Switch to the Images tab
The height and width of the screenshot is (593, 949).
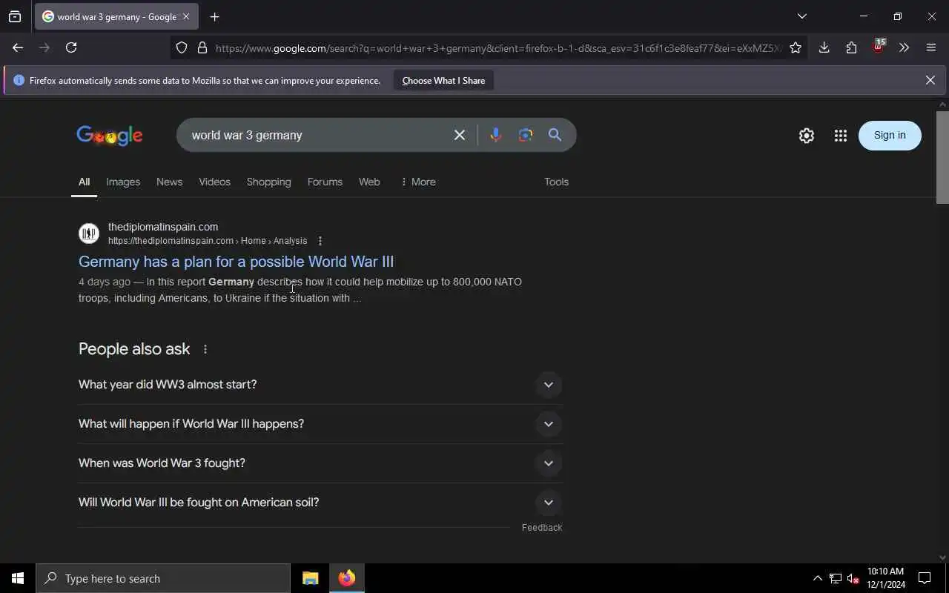(x=123, y=182)
